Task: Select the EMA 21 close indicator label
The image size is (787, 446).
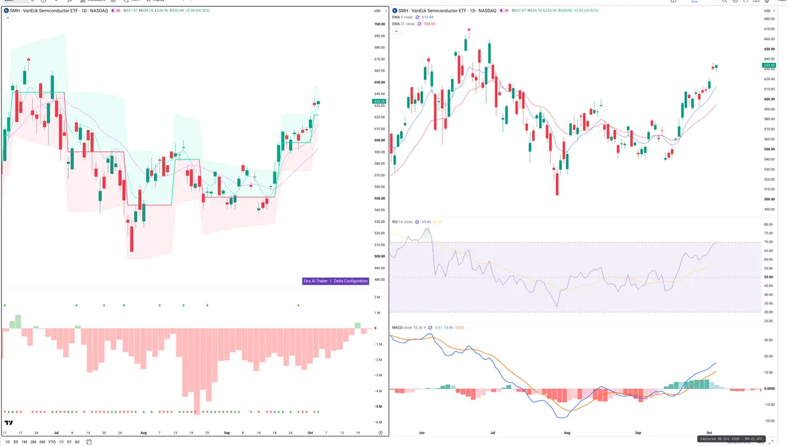Action: coord(403,24)
